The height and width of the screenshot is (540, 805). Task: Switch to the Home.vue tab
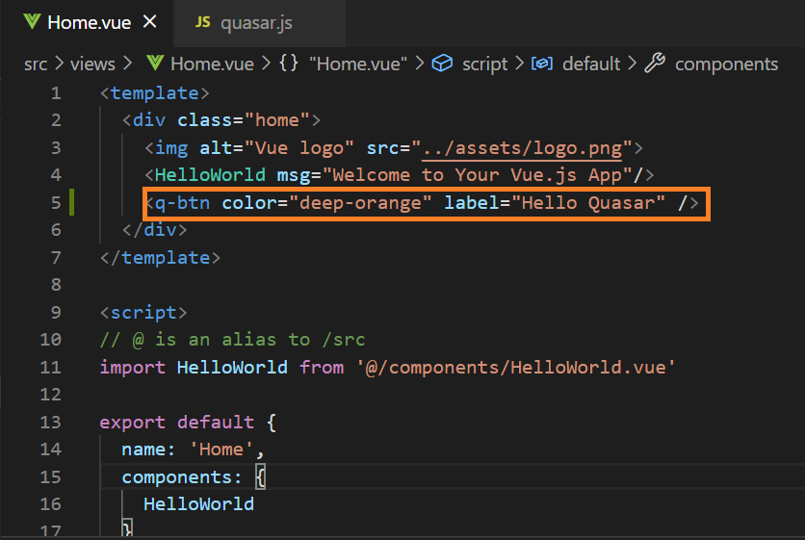tap(89, 22)
